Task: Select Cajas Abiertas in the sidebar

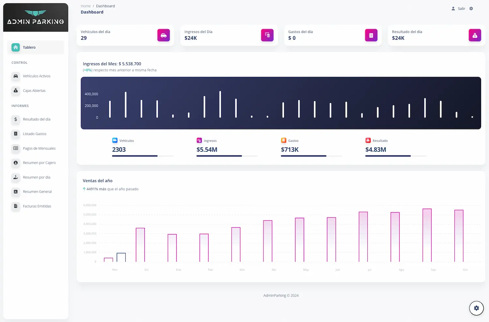Action: click(x=34, y=91)
